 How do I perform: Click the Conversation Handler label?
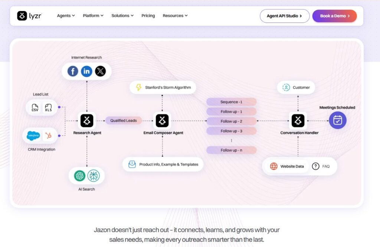click(299, 133)
